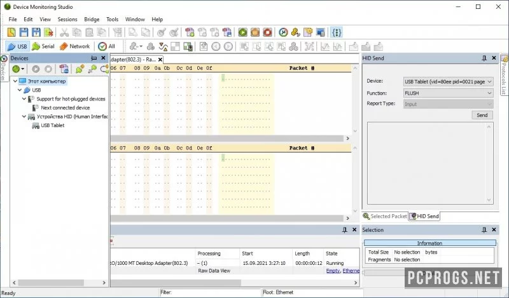This screenshot has height=298, width=509.
Task: Click session configuration icon in Devices toolbar
Action: (64, 69)
